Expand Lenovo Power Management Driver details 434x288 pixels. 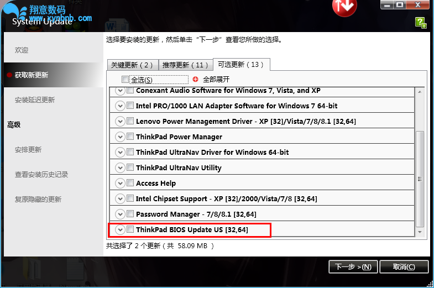pyautogui.click(x=120, y=122)
